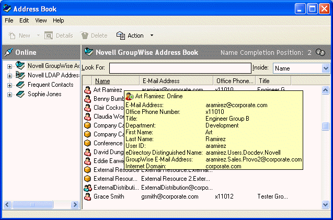This screenshot has height=220, width=333.
Task: Click the x11012 office phone cell
Action: point(224,196)
